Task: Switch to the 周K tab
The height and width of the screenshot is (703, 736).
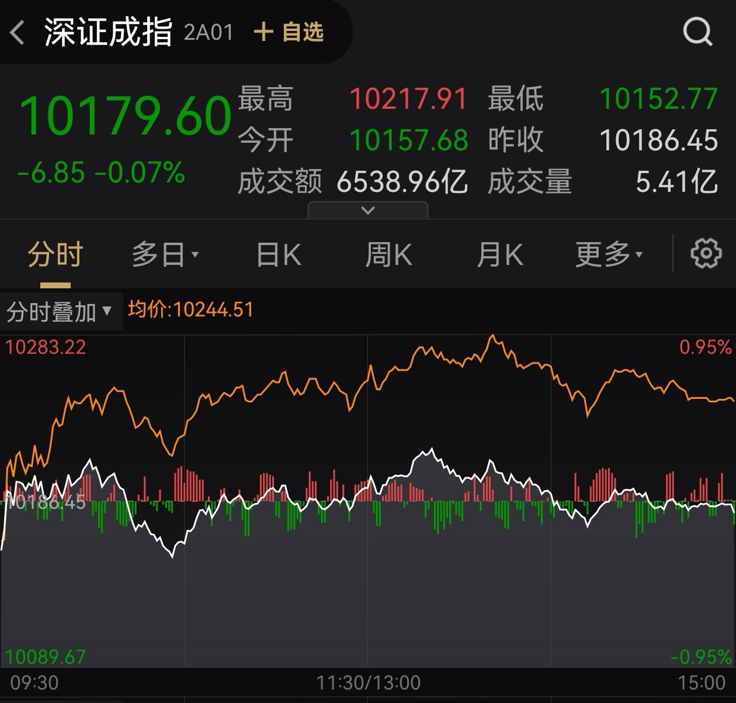Action: click(x=388, y=253)
